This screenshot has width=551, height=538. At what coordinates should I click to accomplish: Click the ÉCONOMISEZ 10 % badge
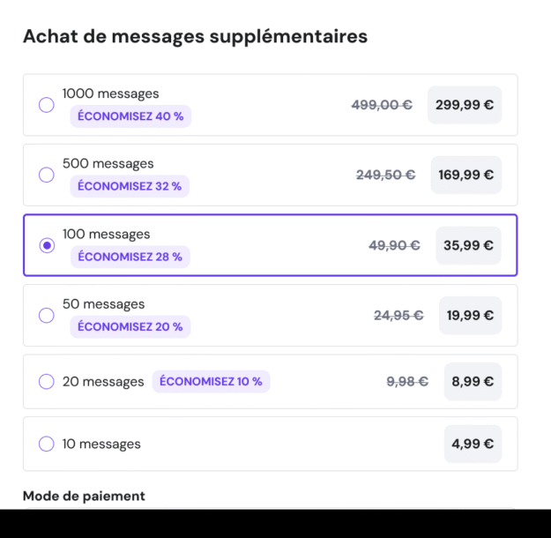211,382
